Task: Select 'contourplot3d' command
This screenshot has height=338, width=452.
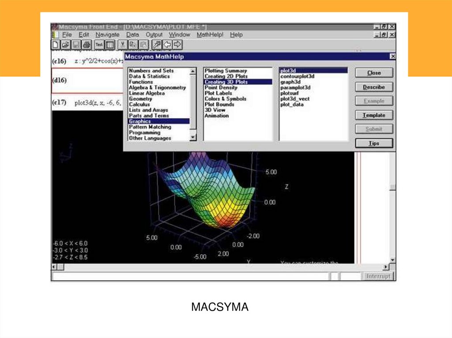Action: point(297,76)
